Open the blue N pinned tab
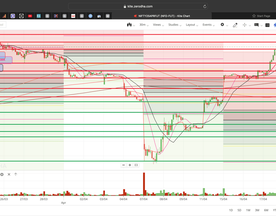This screenshot has height=216, width=276. click(x=90, y=16)
